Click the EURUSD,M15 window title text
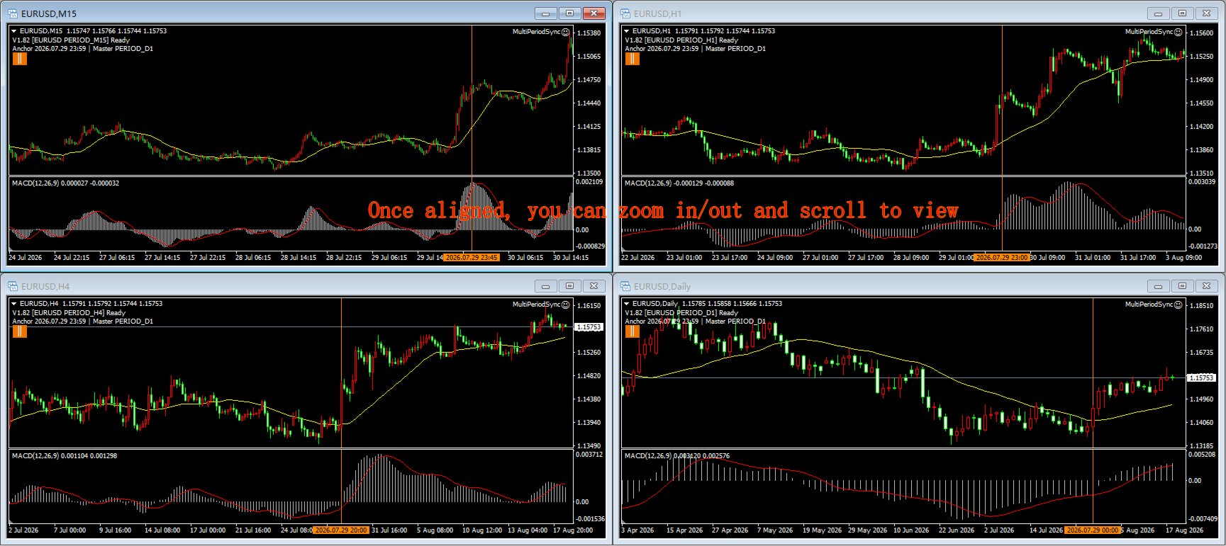This screenshot has width=1226, height=546. [49, 14]
